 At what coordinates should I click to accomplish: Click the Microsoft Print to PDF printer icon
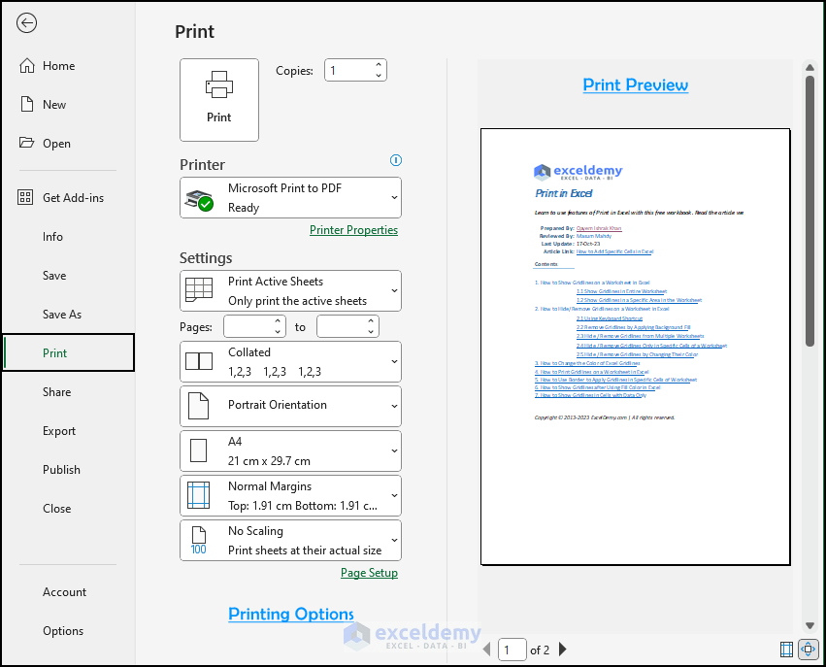[x=199, y=200]
